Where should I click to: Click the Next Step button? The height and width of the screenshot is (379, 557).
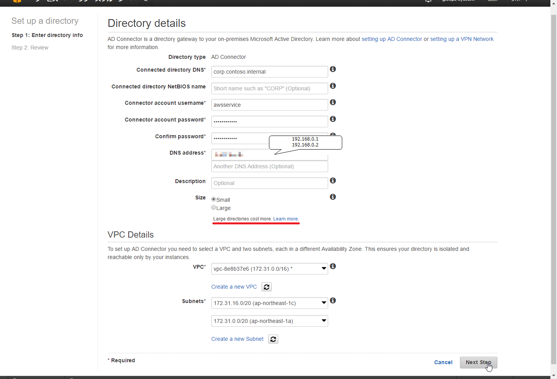(x=478, y=362)
